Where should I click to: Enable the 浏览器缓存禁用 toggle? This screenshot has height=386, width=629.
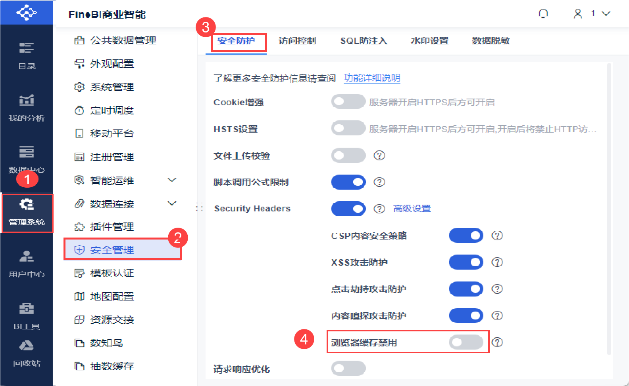coord(465,342)
